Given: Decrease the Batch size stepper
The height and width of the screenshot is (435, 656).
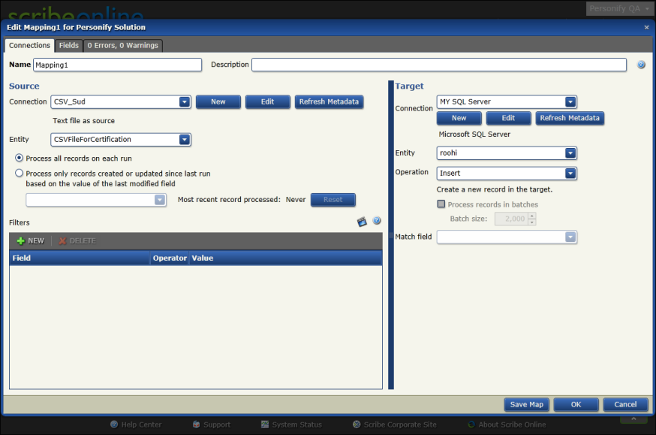Looking at the screenshot, I should pyautogui.click(x=531, y=222).
